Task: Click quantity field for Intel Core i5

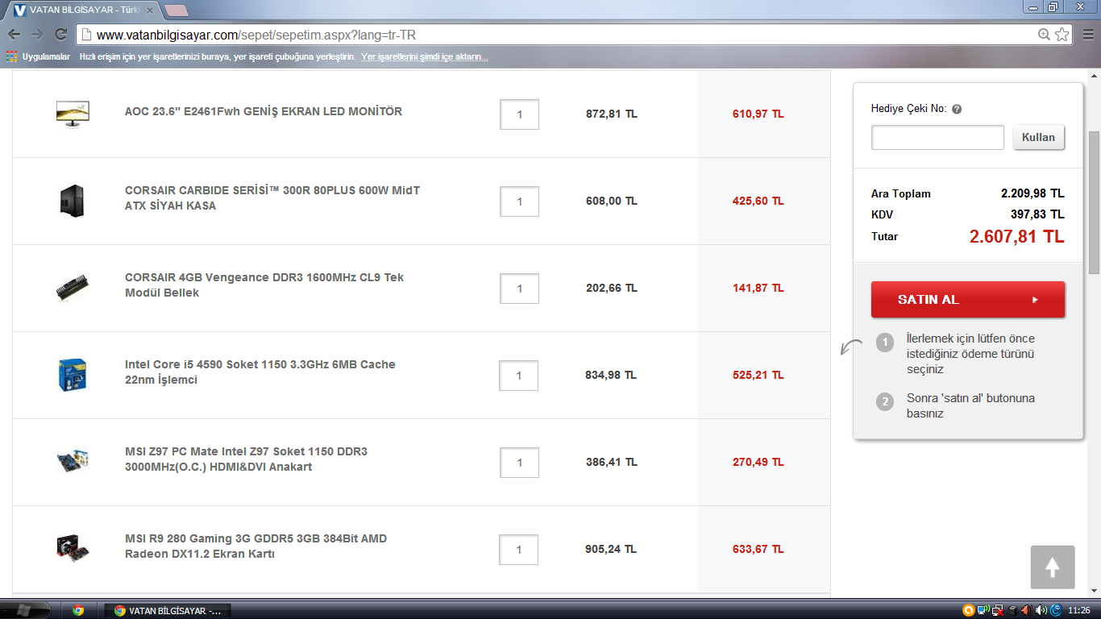Action: (519, 376)
